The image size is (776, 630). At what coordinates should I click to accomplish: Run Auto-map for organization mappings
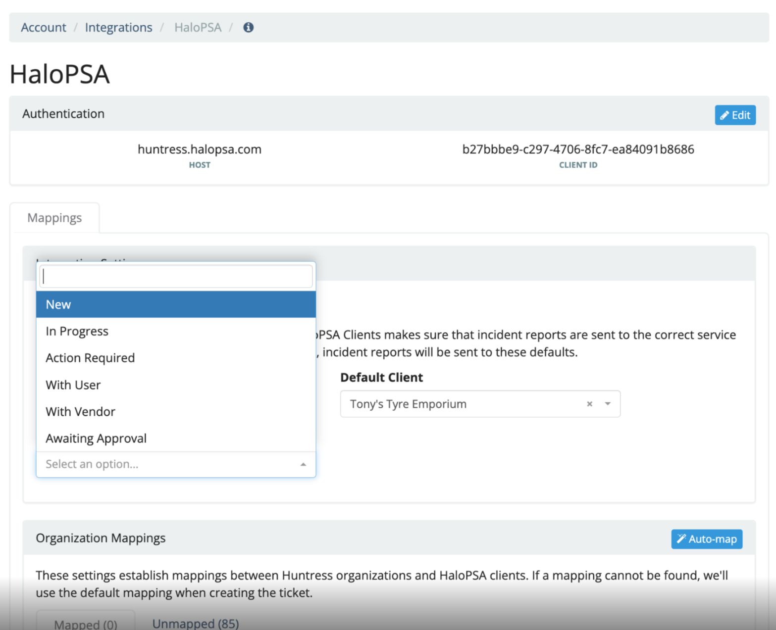[706, 539]
